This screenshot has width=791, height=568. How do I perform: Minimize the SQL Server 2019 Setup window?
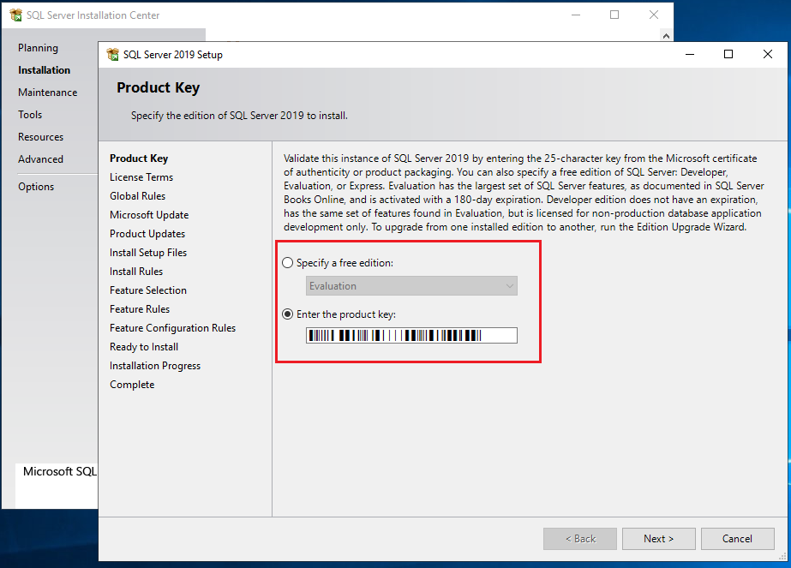click(690, 54)
